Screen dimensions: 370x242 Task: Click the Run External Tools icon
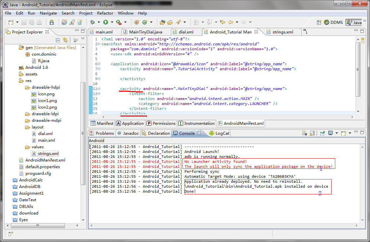tap(119, 22)
